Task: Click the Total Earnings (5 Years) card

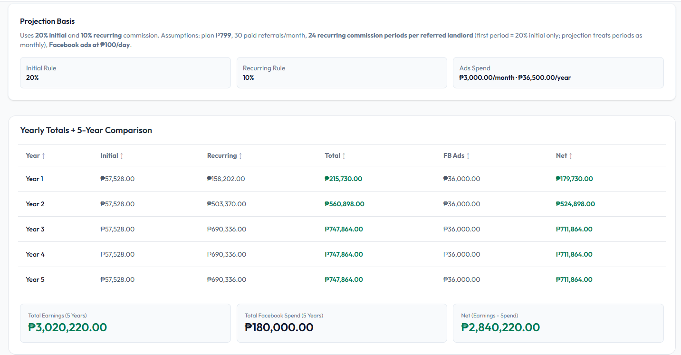Action: 125,323
